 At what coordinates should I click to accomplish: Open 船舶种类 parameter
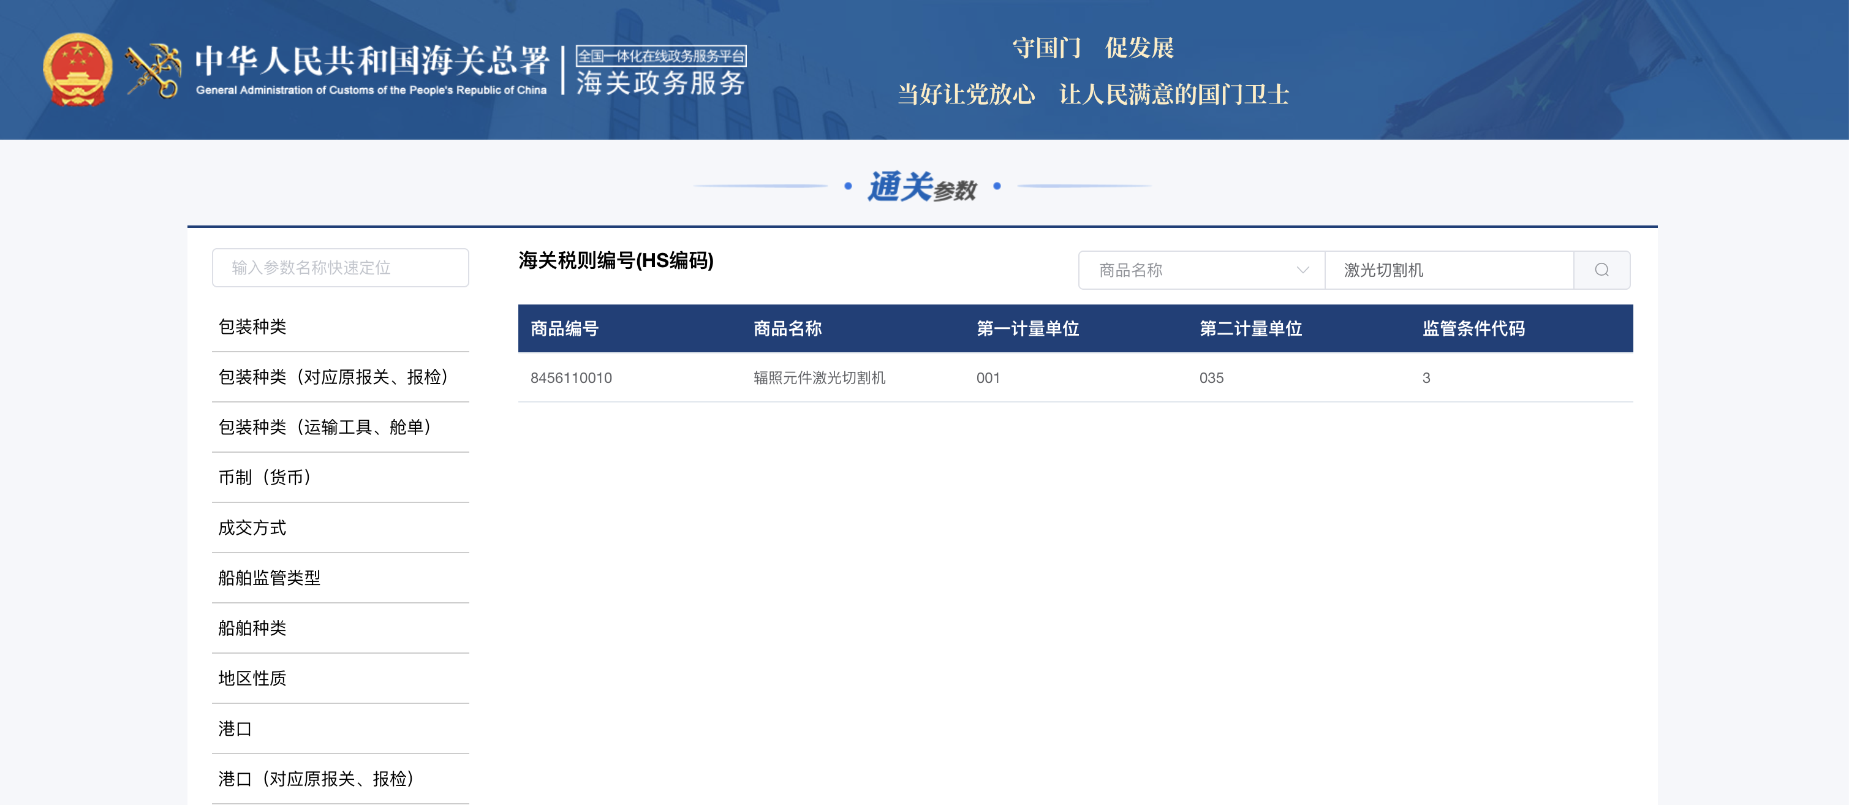pyautogui.click(x=252, y=629)
